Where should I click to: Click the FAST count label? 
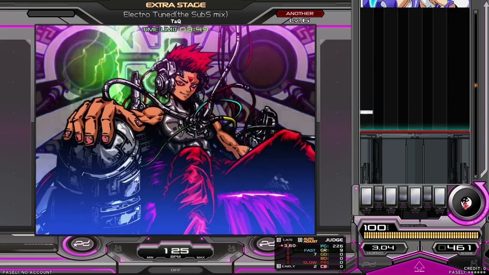click(x=310, y=251)
